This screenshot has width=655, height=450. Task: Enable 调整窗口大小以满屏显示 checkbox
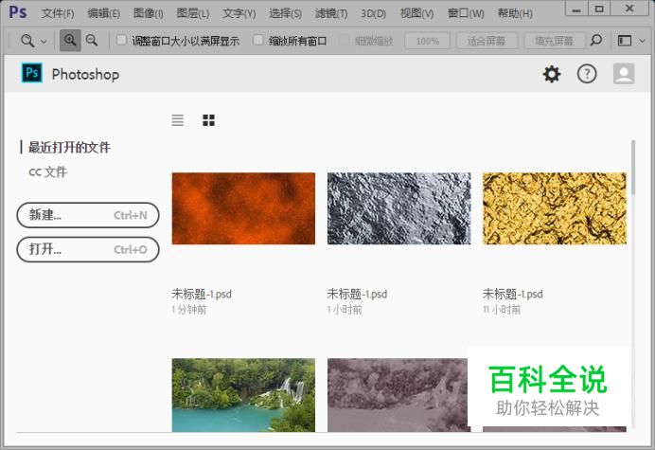pos(121,40)
